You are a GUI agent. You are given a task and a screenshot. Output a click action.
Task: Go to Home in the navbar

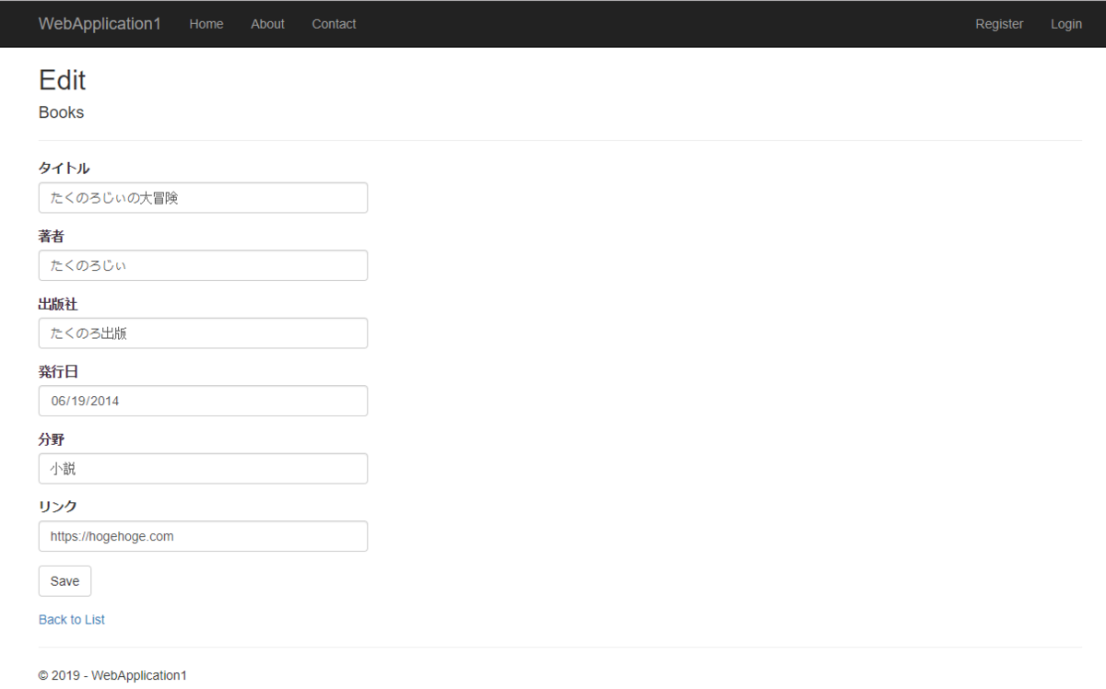pos(206,24)
